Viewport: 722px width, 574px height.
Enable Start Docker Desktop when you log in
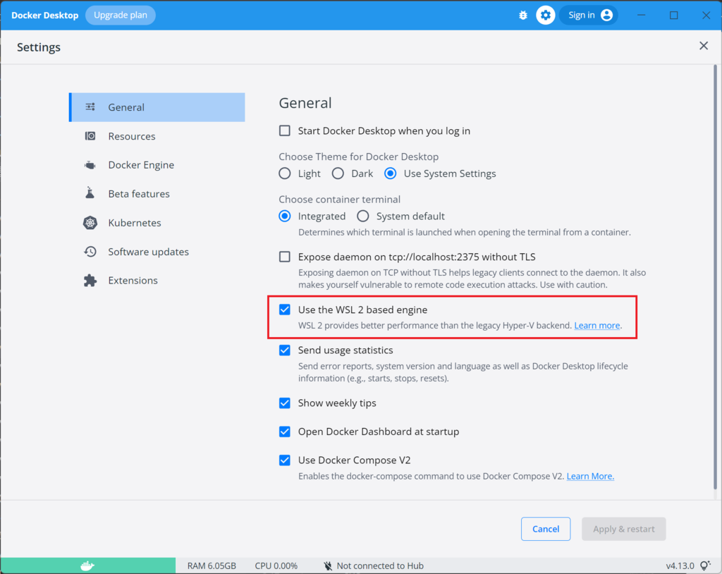coord(285,131)
